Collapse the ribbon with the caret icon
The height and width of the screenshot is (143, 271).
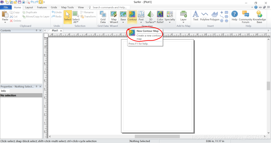(252, 7)
